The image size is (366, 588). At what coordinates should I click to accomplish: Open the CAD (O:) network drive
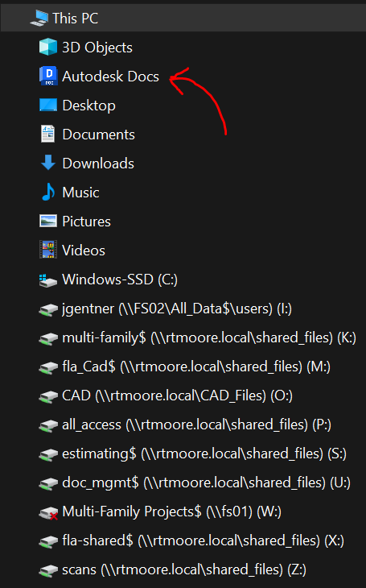177,395
